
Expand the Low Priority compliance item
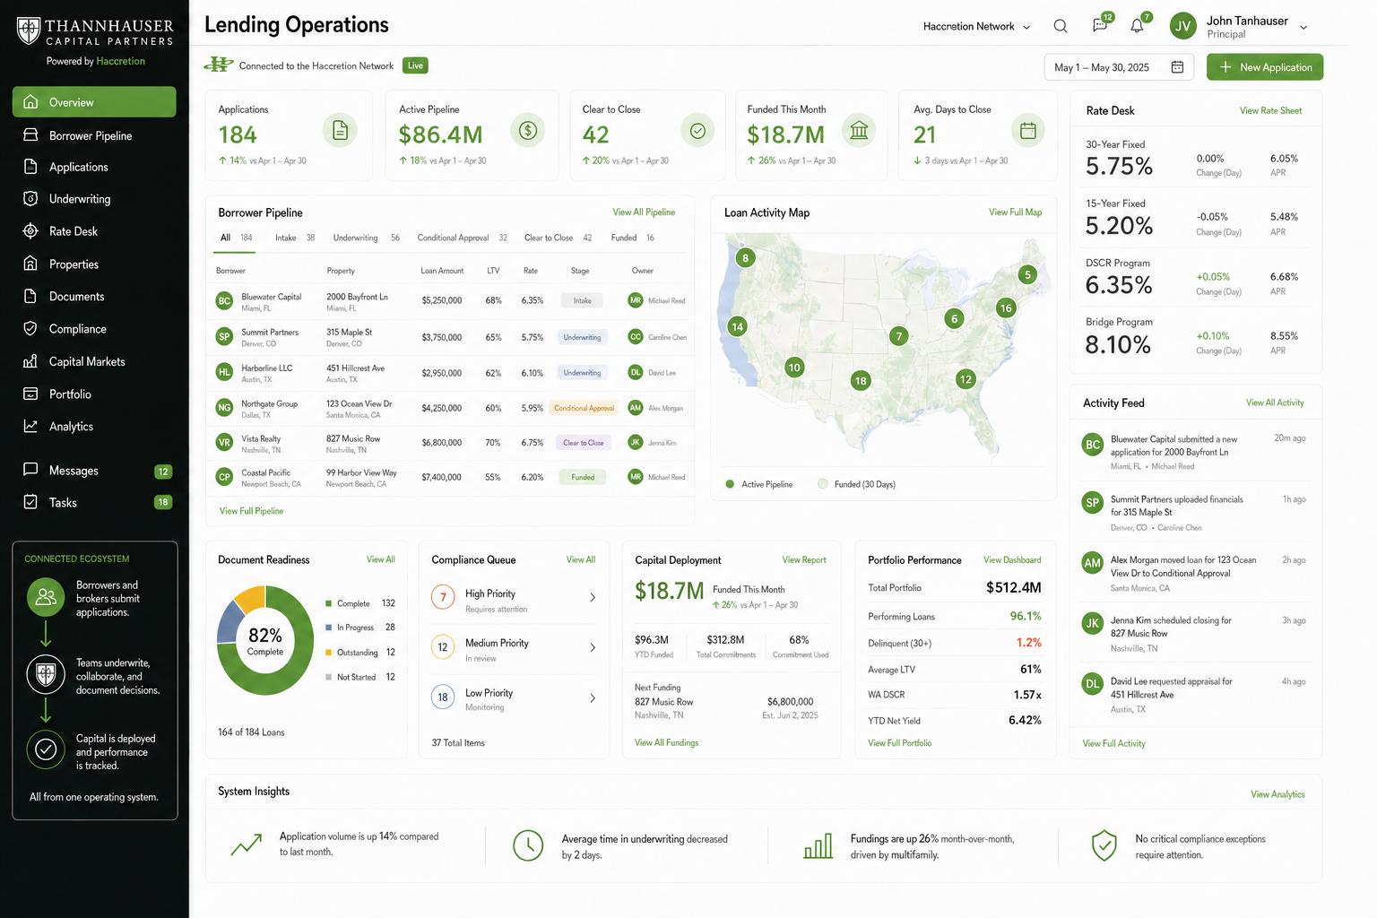pyautogui.click(x=515, y=698)
